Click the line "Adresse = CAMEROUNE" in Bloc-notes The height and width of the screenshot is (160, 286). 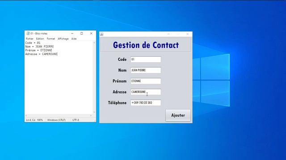point(41,54)
